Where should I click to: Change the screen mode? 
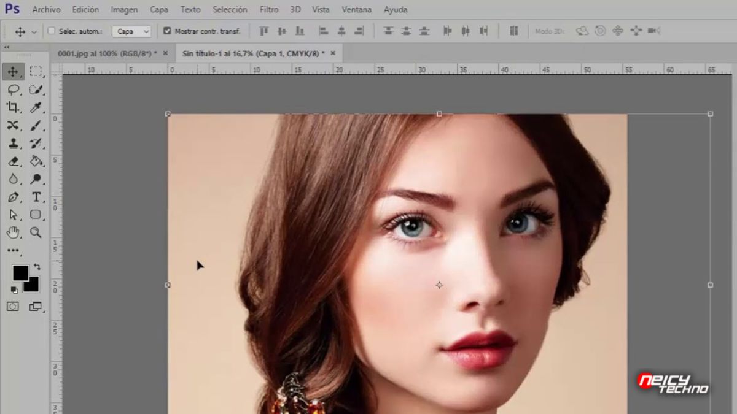(36, 306)
